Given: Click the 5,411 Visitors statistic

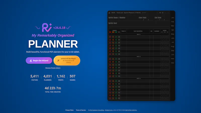Looking at the screenshot, I should point(34,78).
